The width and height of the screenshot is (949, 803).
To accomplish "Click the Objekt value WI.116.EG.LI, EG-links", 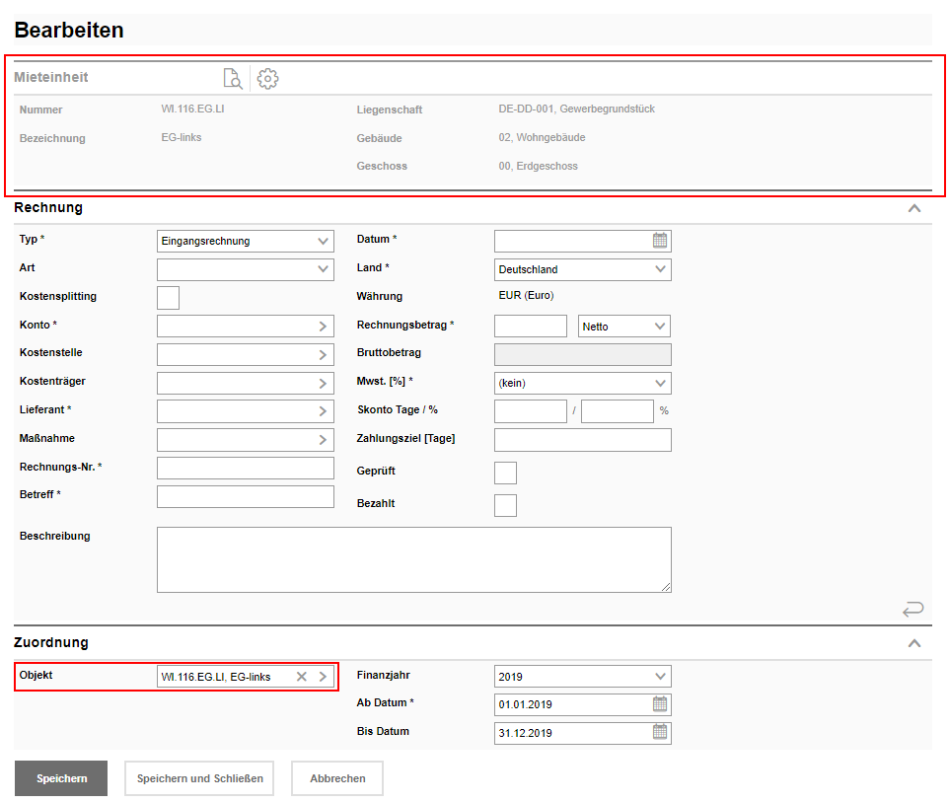I will click(x=216, y=677).
